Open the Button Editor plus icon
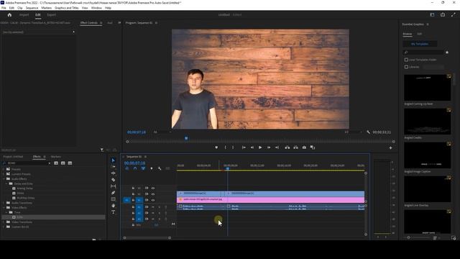This screenshot has height=259, width=460. click(x=390, y=147)
